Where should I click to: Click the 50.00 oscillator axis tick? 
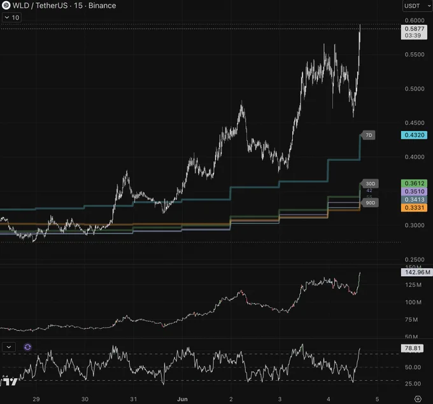coord(413,367)
